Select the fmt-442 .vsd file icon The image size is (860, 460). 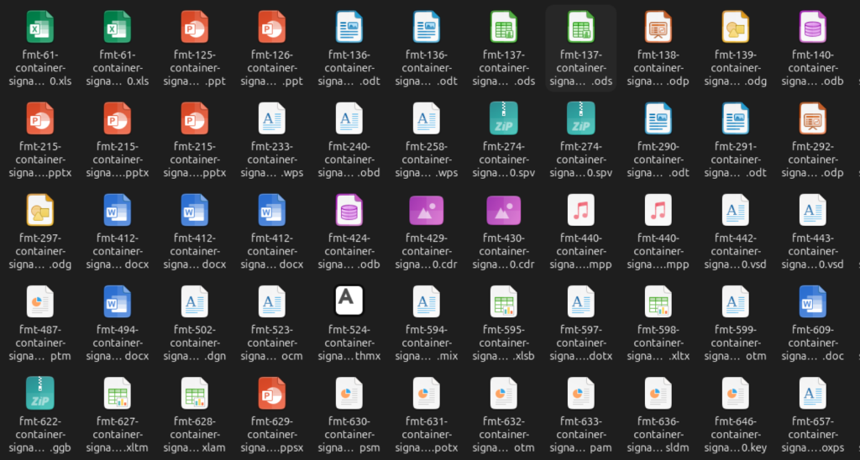pos(736,210)
